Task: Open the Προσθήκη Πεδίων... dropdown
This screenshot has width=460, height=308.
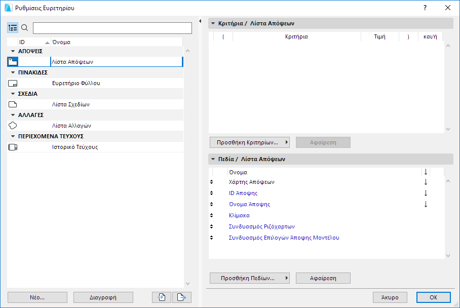Action: point(250,279)
